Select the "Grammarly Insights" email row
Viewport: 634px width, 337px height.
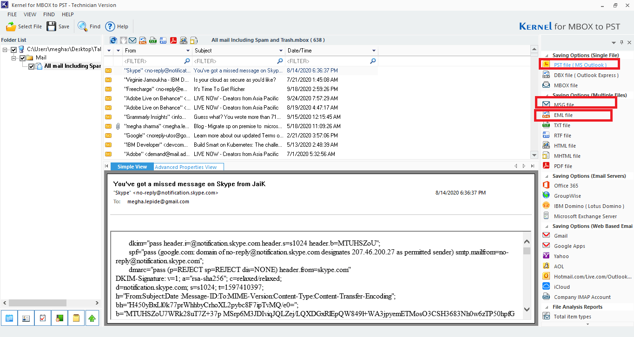[241, 117]
